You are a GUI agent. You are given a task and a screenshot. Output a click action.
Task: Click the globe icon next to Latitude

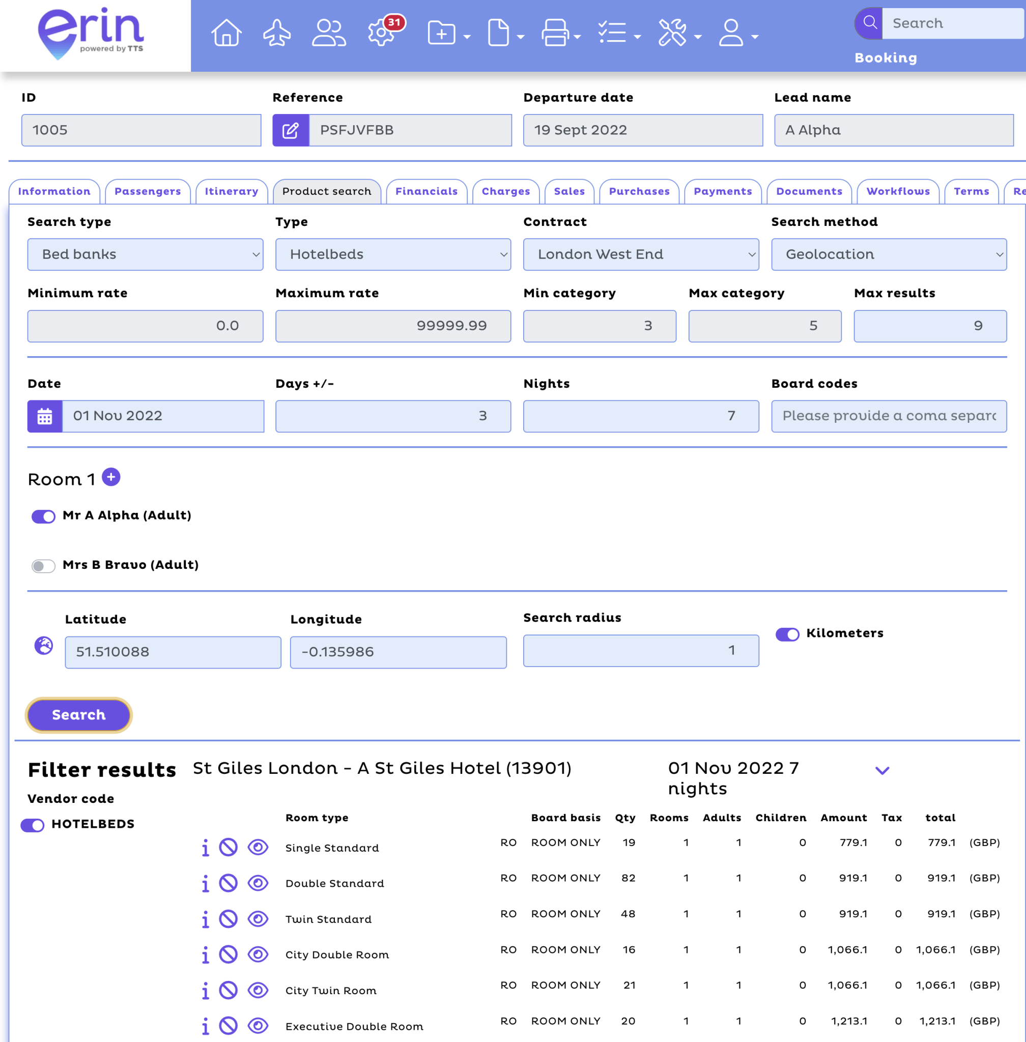44,646
